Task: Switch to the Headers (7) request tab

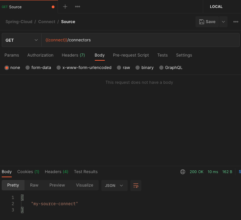Action: pos(73,55)
